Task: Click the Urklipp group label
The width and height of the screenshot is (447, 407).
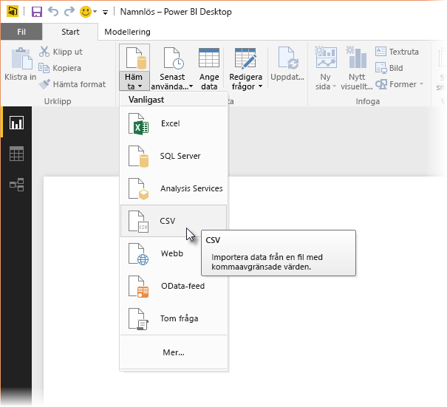Action: [x=58, y=101]
